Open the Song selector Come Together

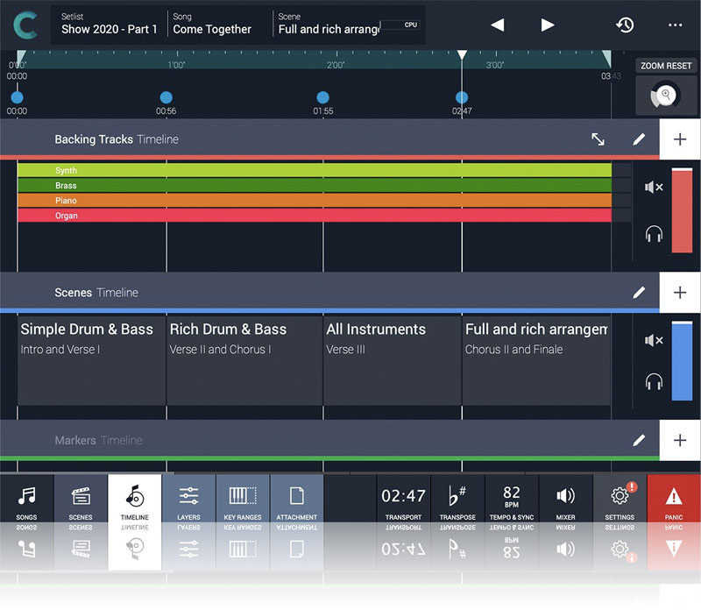tap(219, 25)
